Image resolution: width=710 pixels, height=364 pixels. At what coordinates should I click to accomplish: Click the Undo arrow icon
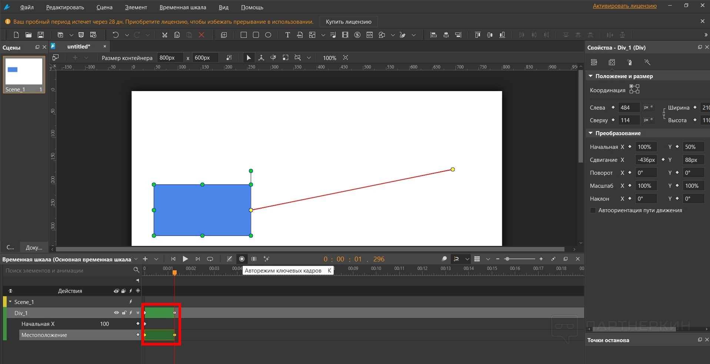pyautogui.click(x=116, y=35)
